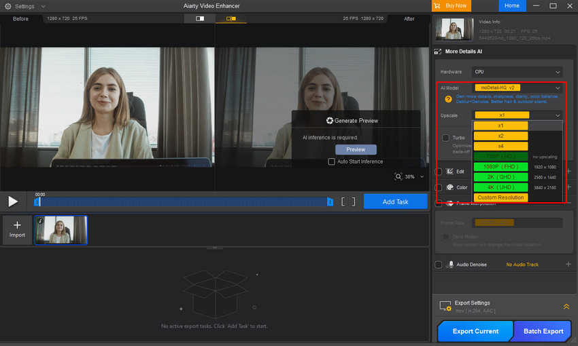Click the Edit crop icon
This screenshot has height=346, width=578.
(449, 172)
